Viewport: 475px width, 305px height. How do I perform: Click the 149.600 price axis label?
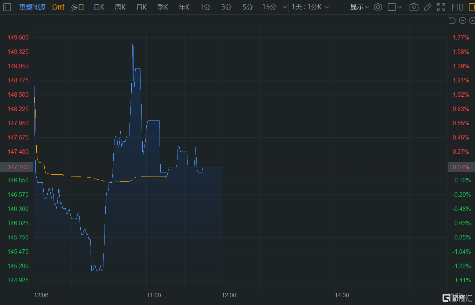tap(18, 37)
